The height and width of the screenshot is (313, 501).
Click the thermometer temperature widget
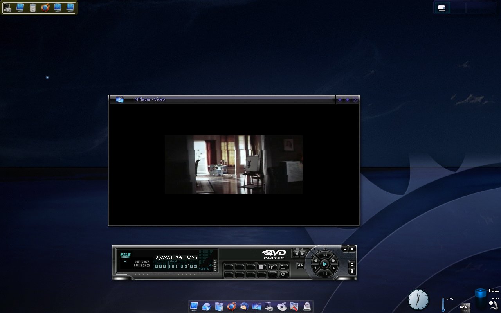click(443, 304)
